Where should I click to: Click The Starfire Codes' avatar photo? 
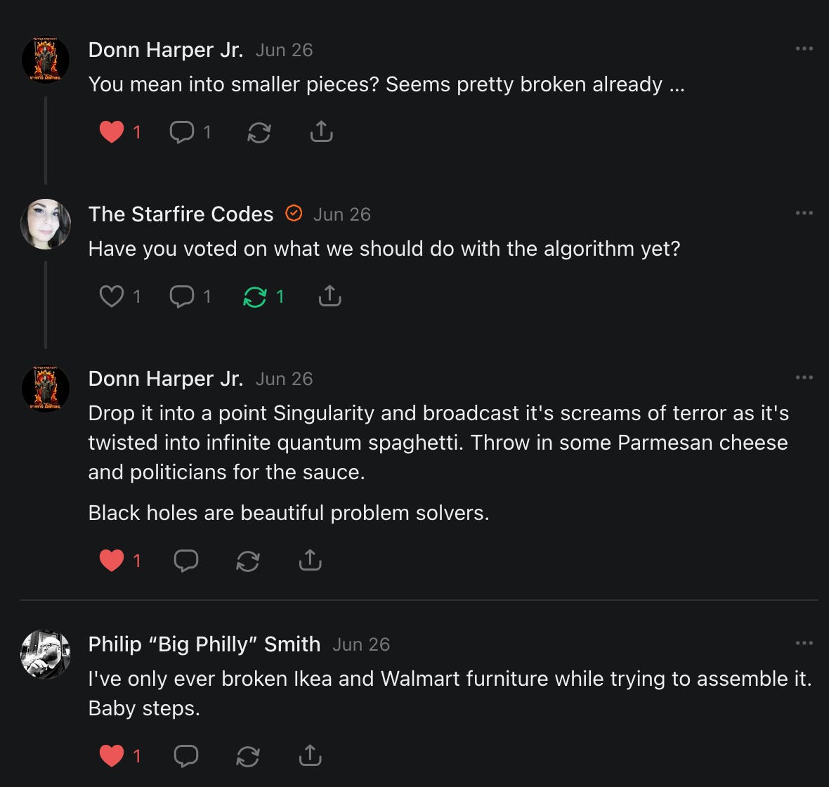[46, 224]
